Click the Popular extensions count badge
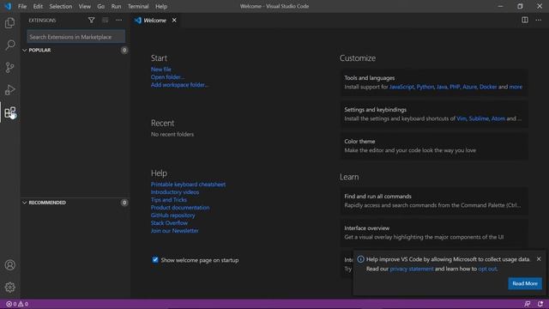549x309 pixels. coord(124,50)
